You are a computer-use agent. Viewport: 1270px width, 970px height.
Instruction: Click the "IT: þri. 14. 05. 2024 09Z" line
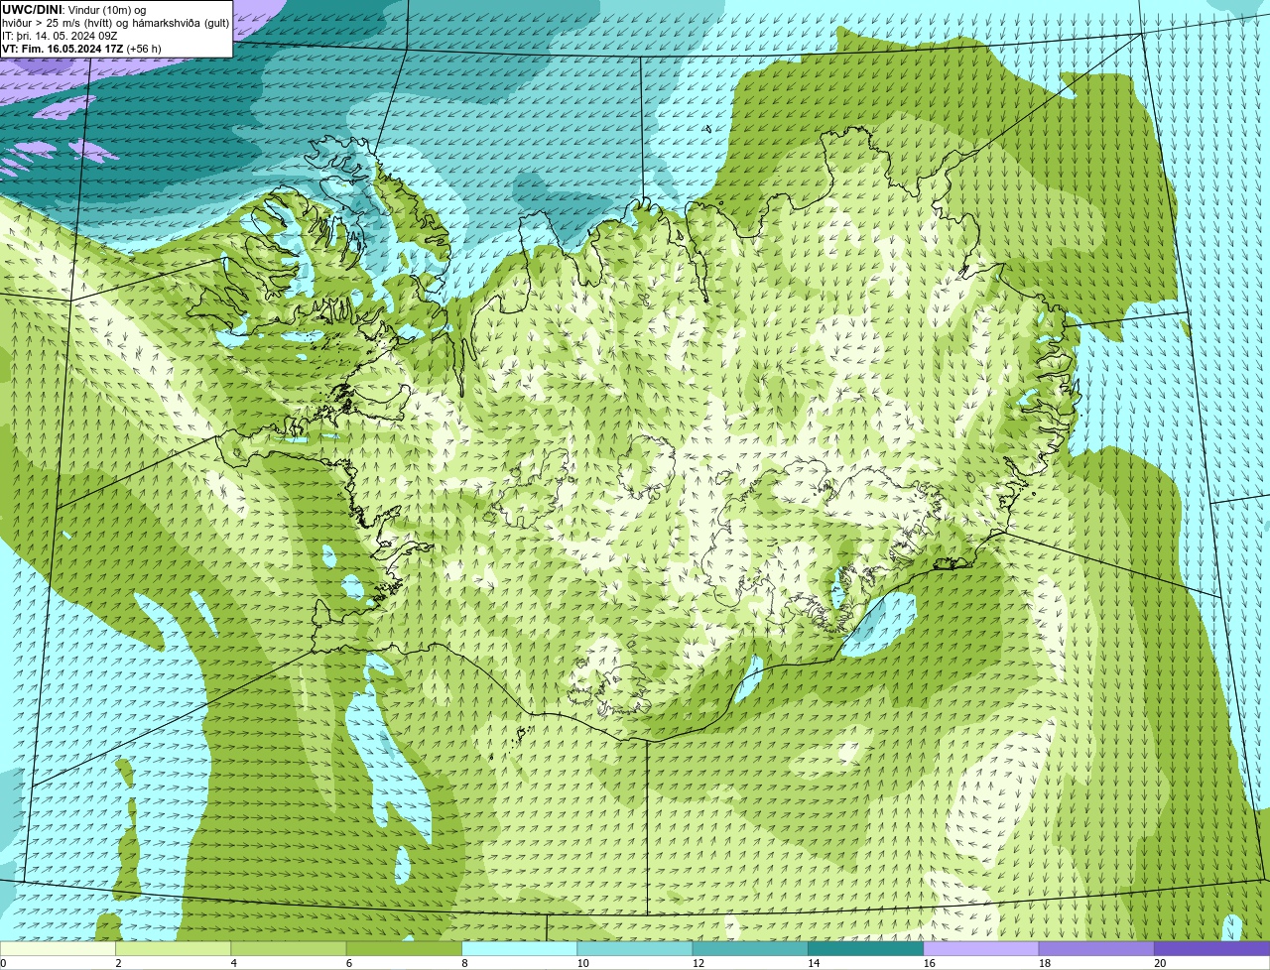tap(60, 36)
